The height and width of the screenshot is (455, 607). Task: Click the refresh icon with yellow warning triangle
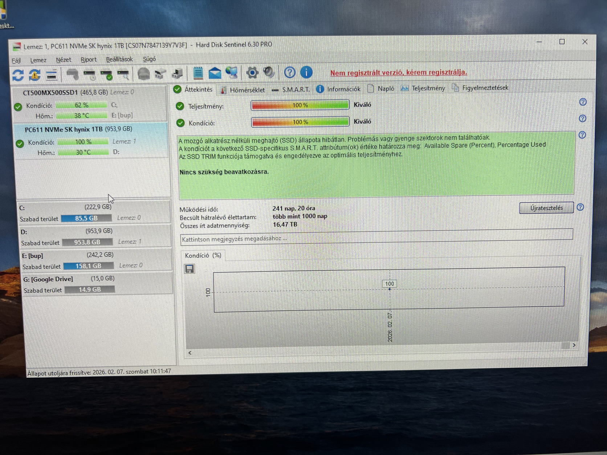35,75
